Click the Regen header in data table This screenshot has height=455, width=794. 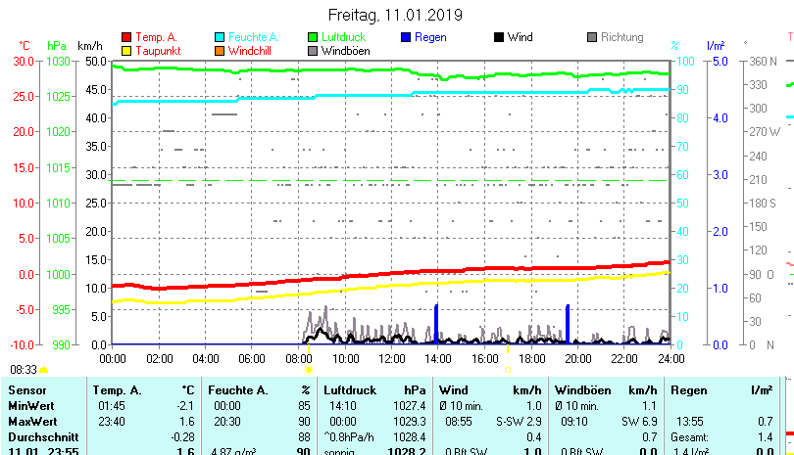coord(687,390)
